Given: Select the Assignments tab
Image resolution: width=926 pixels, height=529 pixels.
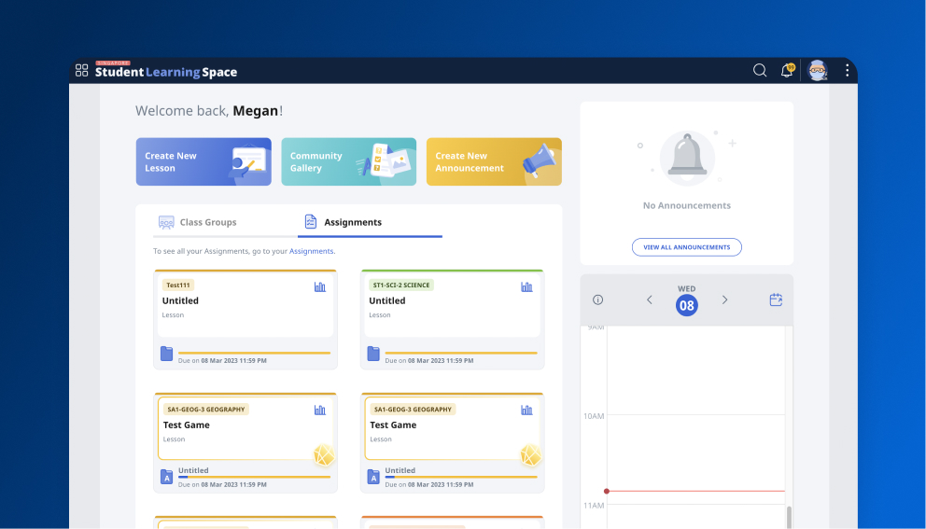Looking at the screenshot, I should pos(352,222).
